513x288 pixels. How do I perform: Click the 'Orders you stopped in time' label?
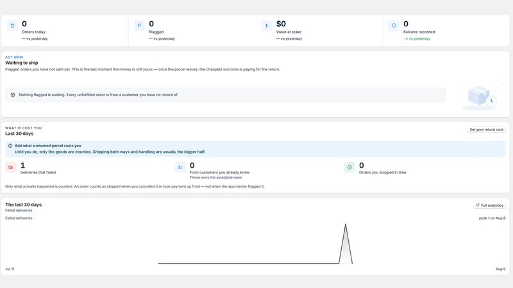[382, 172]
